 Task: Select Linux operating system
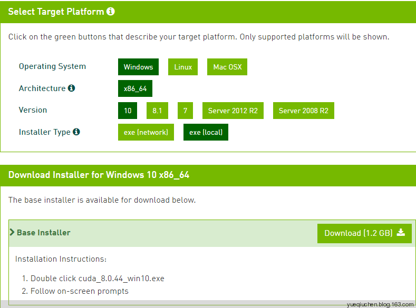point(183,67)
